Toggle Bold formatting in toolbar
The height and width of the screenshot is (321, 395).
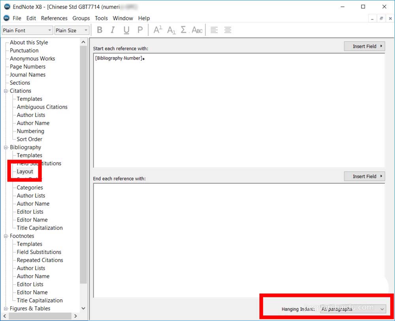100,30
